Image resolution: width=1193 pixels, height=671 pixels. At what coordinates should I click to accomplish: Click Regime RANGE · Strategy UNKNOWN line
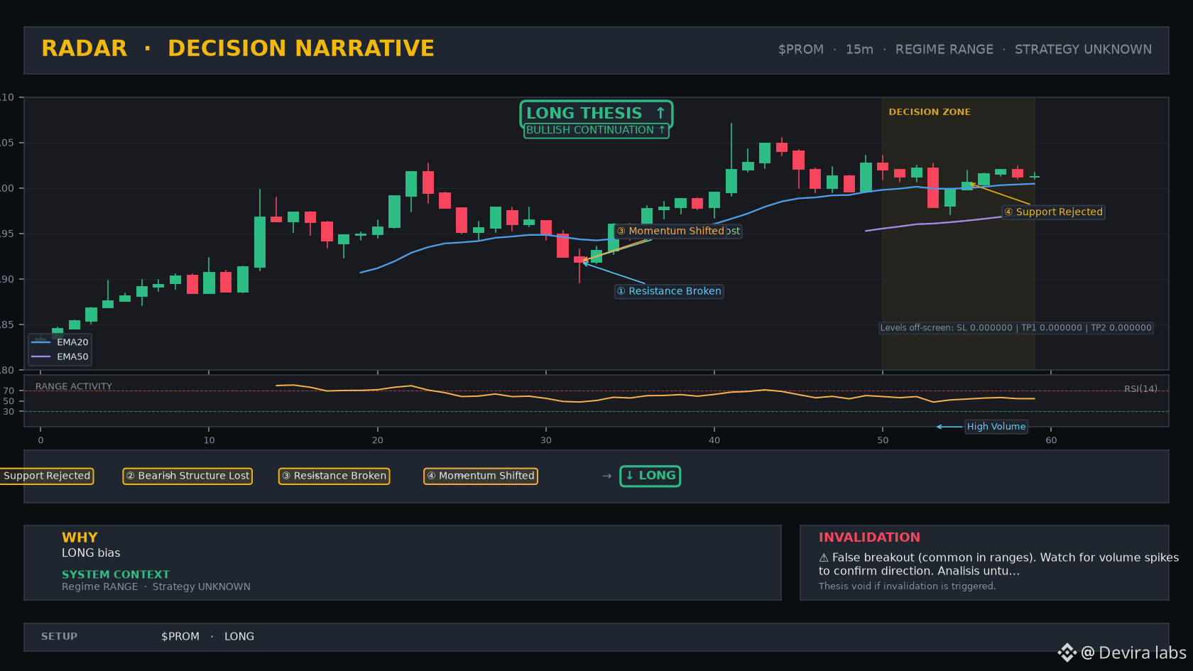[156, 587]
